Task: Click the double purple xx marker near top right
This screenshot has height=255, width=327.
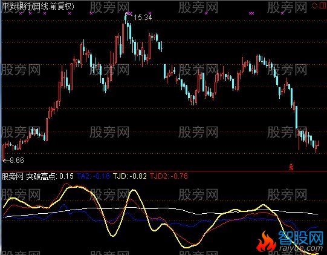Action: (251, 13)
